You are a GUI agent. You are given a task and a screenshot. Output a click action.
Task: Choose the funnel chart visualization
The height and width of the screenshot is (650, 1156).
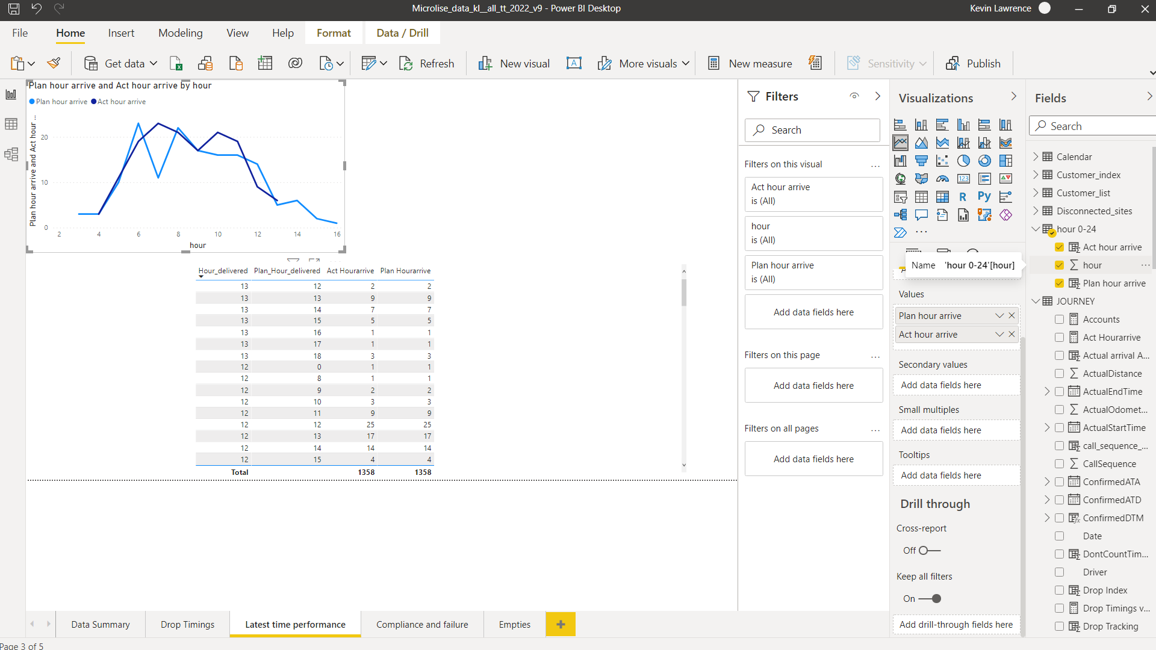921,161
